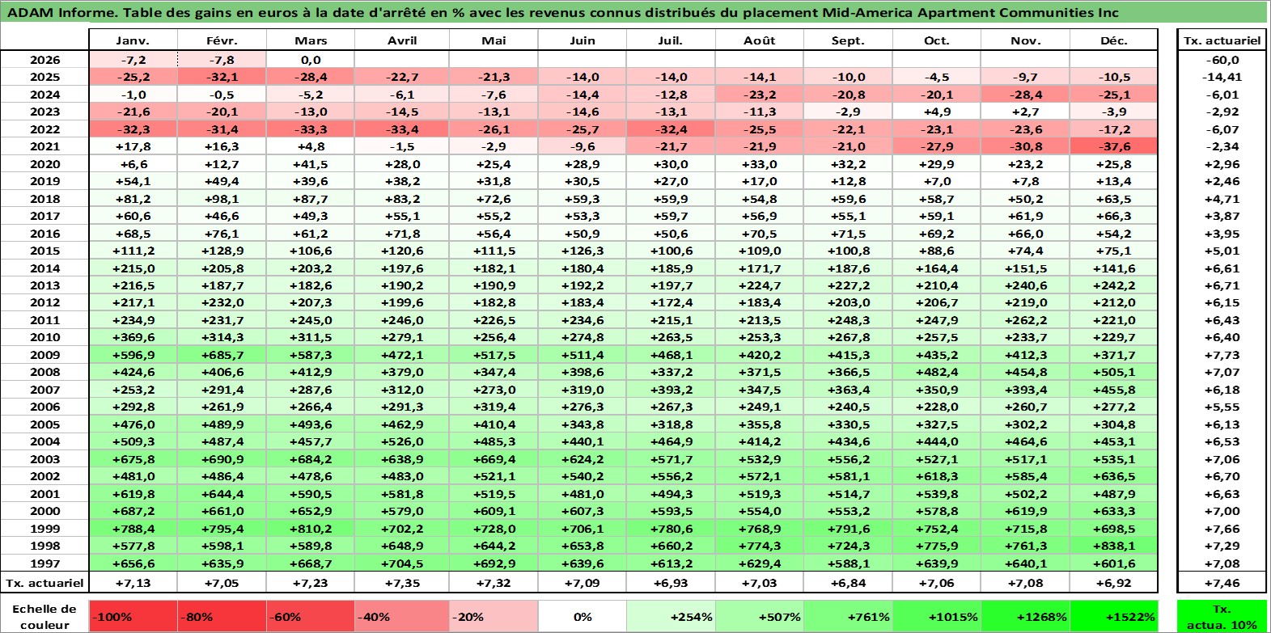Click cell +810,2 for March 1999
The width and height of the screenshot is (1271, 633).
311,529
